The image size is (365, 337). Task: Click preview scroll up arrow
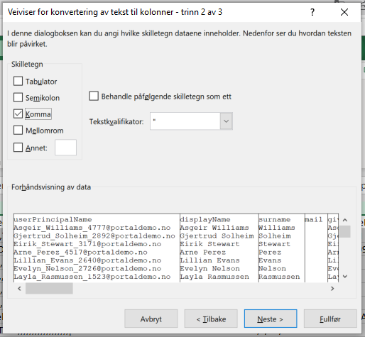tap(345, 220)
